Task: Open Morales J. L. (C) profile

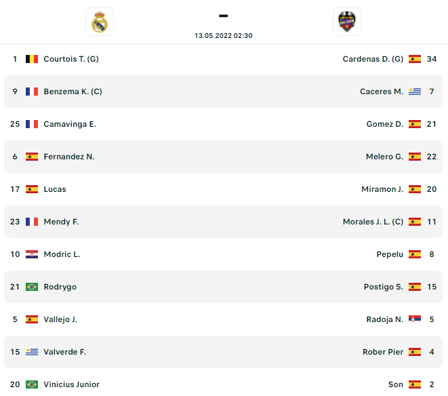Action: 373,222
